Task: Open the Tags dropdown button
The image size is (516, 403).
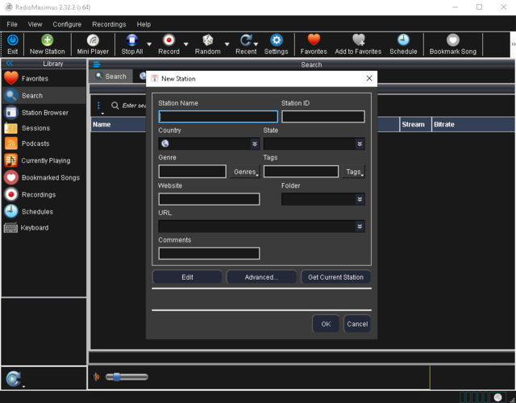Action: (x=354, y=172)
